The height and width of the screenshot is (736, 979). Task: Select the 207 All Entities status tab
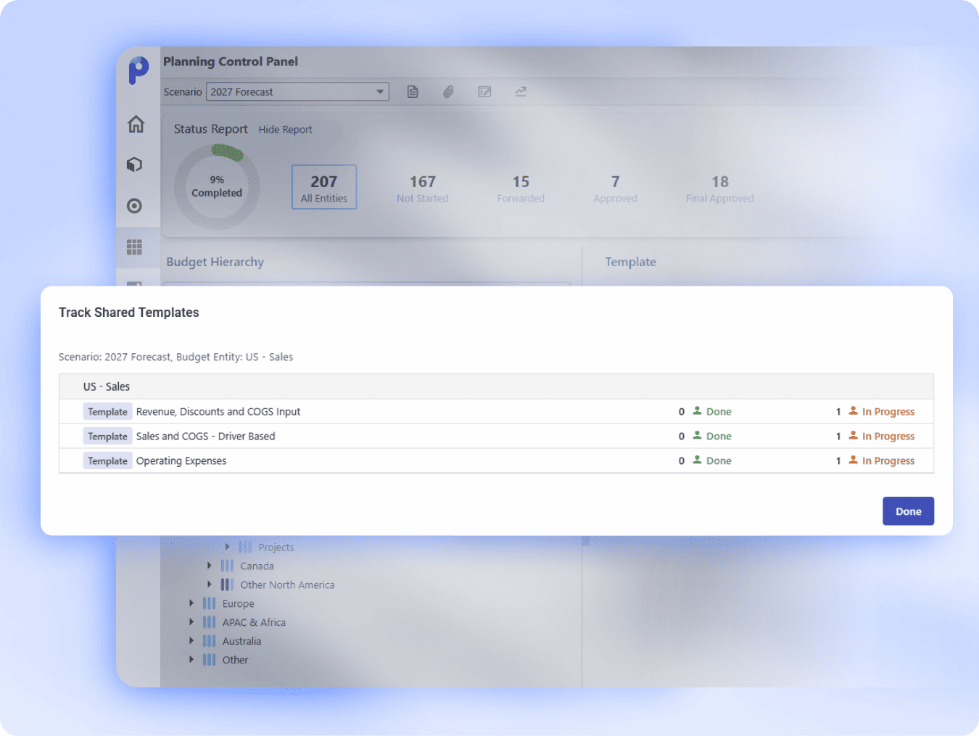tap(324, 188)
